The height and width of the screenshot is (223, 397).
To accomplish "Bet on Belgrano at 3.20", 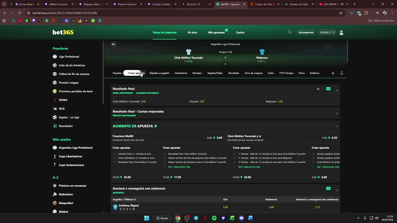I will pos(280,102).
